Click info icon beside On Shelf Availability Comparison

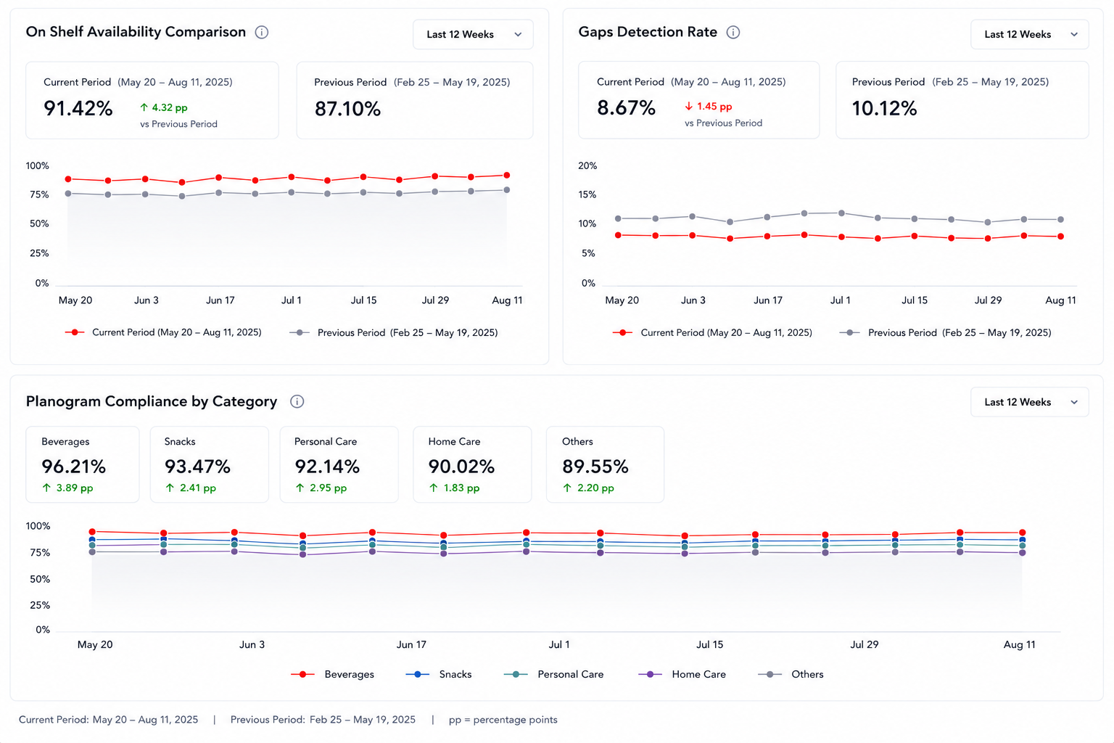click(x=262, y=32)
